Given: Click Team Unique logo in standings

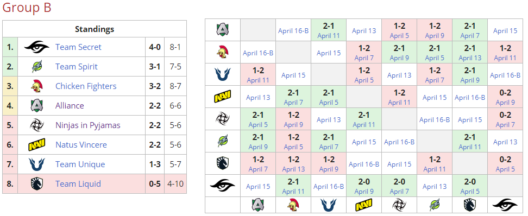Looking at the screenshot, I should point(37,164).
